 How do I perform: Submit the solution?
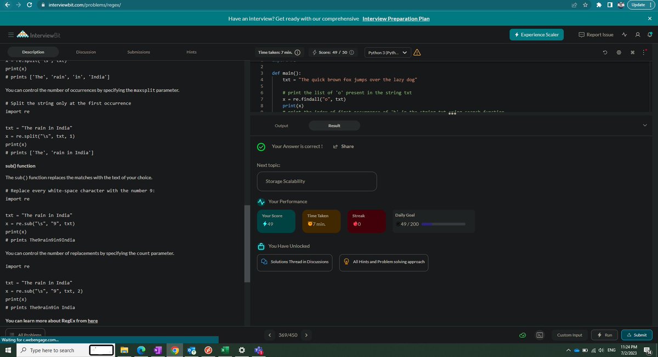tap(637, 335)
